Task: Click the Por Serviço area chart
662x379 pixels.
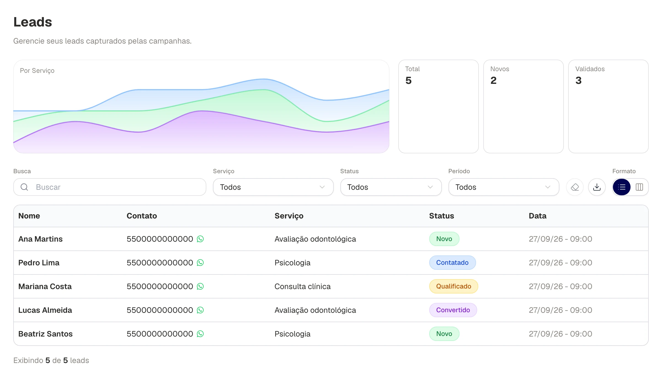Action: (x=201, y=106)
